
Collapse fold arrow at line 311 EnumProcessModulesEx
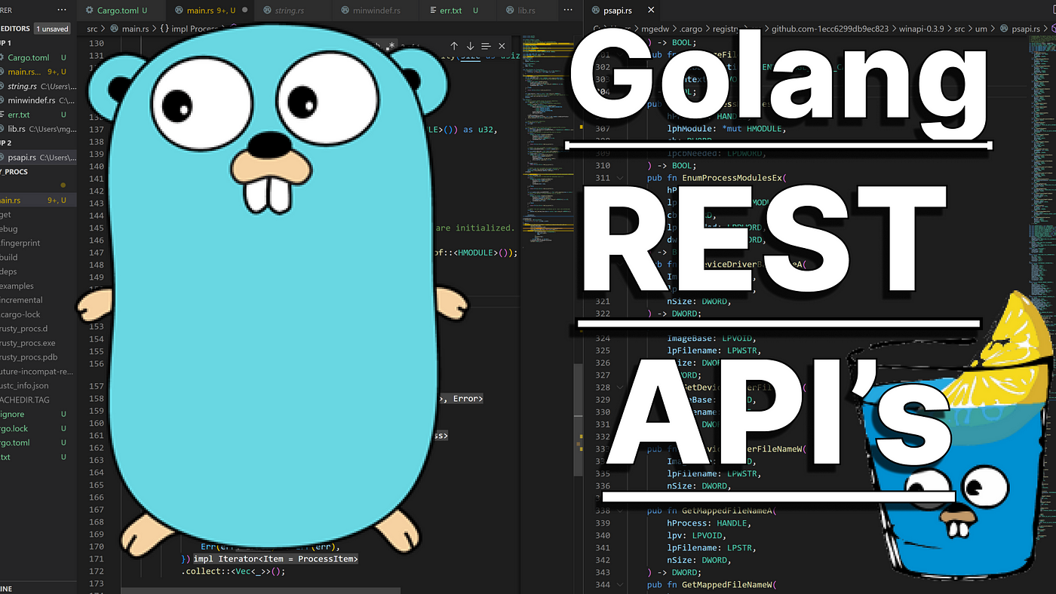(620, 178)
